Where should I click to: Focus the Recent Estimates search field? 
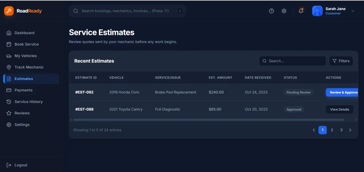[292, 61]
